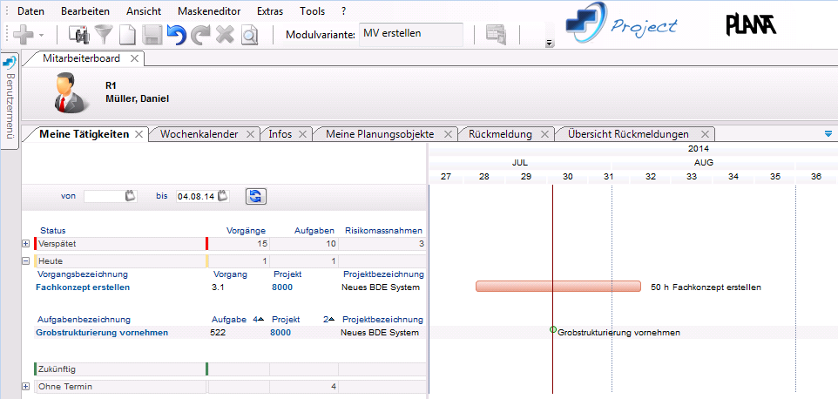This screenshot has height=399, width=838.
Task: Expand the Verspätet status row
Action: 25,244
